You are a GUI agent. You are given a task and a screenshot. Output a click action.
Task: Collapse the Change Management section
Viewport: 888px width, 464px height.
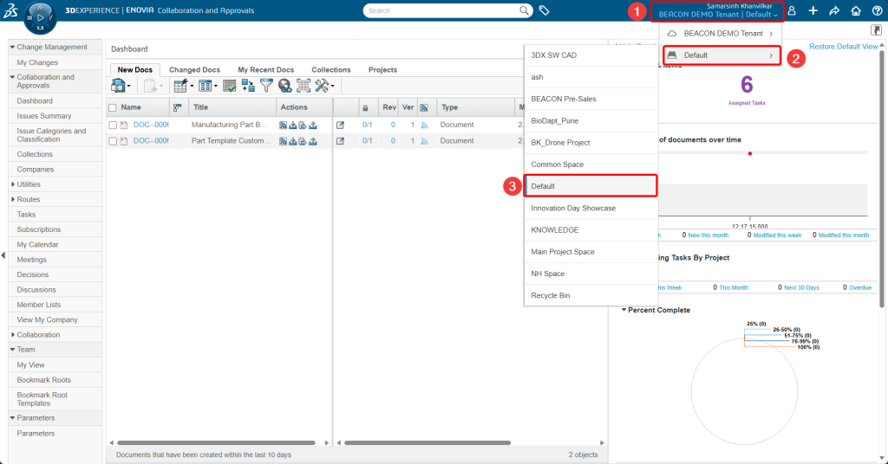[x=12, y=47]
